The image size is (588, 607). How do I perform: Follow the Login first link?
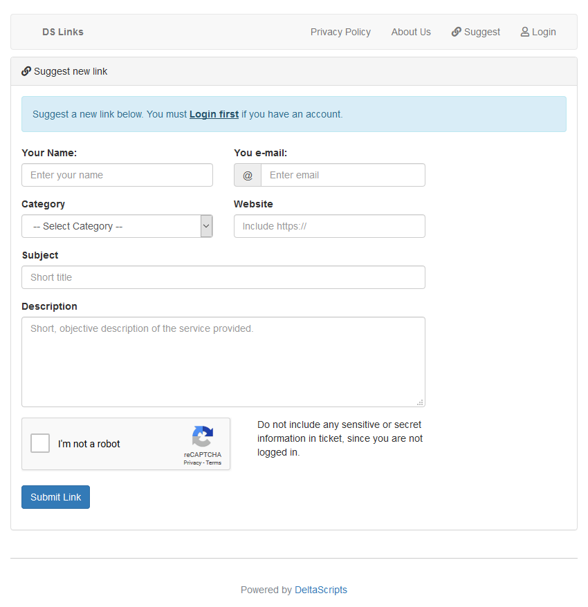pos(214,114)
